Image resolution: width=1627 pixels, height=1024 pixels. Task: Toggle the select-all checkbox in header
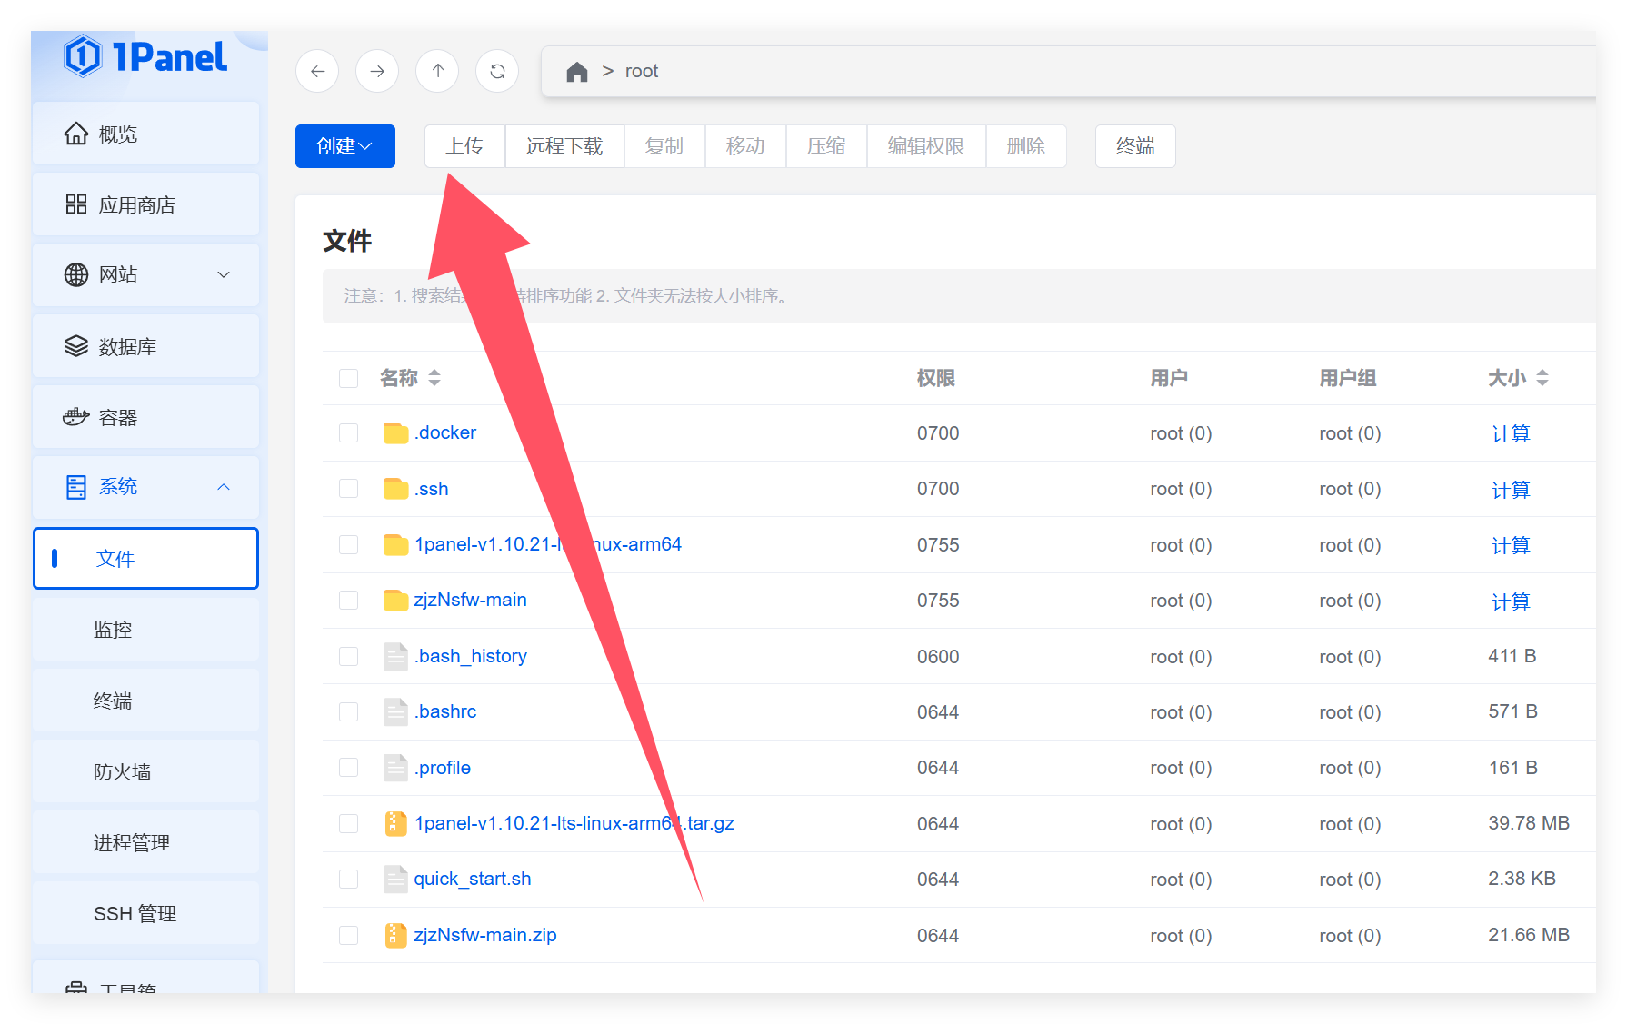tap(348, 378)
